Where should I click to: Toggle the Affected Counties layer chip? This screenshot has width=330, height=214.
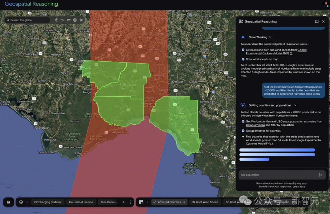[169, 202]
